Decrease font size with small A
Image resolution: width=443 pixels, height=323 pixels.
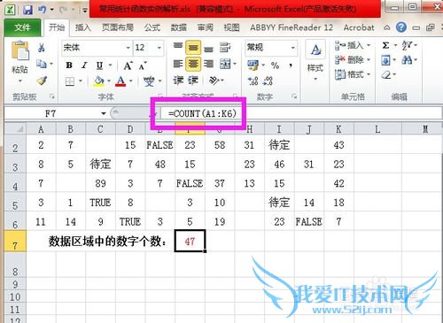(143, 65)
